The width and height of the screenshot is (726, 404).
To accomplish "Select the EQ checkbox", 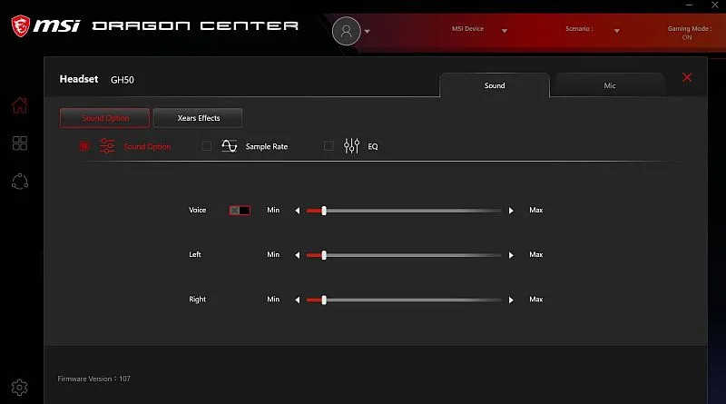I will click(329, 146).
